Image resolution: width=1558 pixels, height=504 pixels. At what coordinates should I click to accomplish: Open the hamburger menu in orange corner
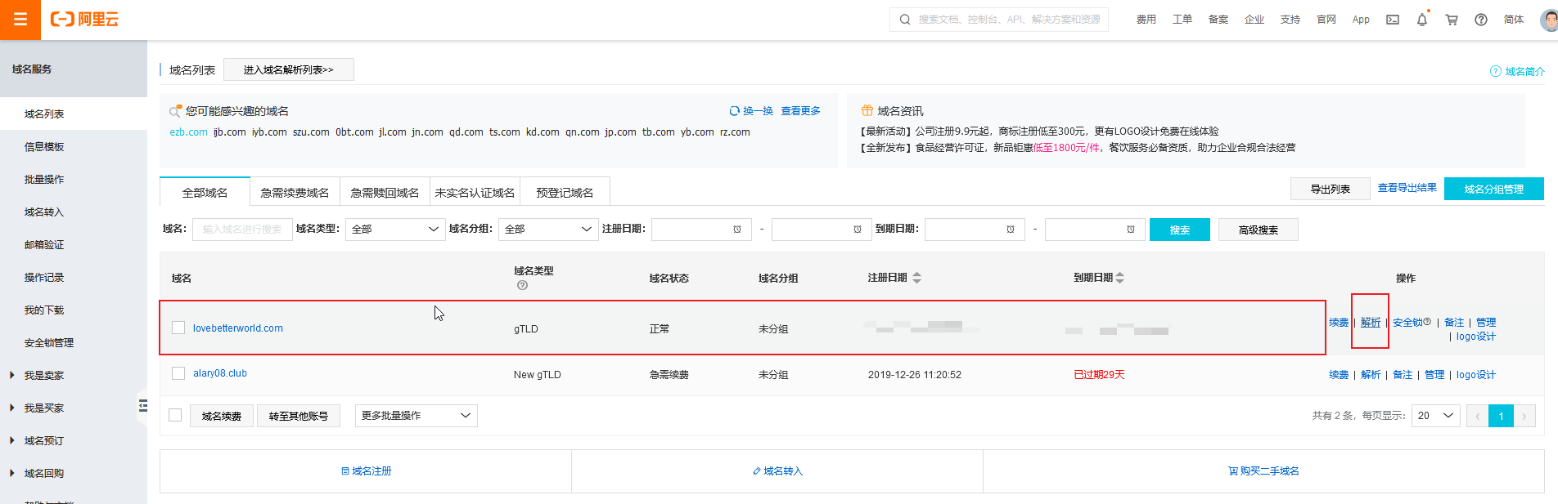(20, 20)
